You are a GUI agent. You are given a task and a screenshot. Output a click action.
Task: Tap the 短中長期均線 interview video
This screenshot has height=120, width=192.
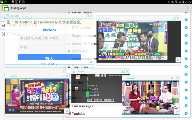pos(151,98)
